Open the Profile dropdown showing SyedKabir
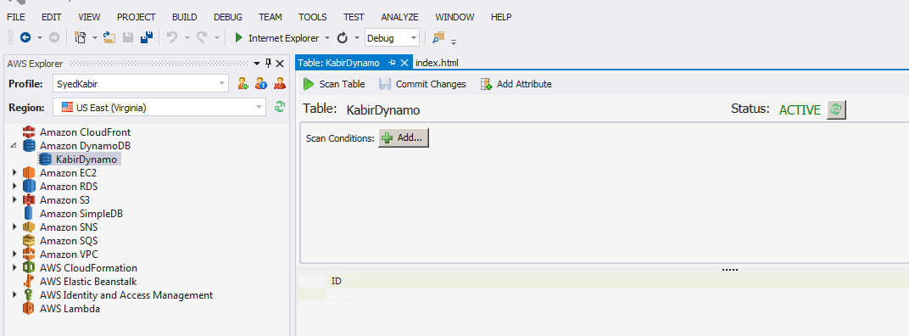 pyautogui.click(x=141, y=83)
